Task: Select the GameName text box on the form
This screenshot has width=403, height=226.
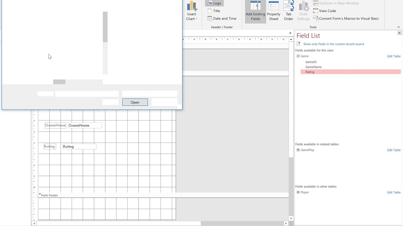Action: coord(85,126)
